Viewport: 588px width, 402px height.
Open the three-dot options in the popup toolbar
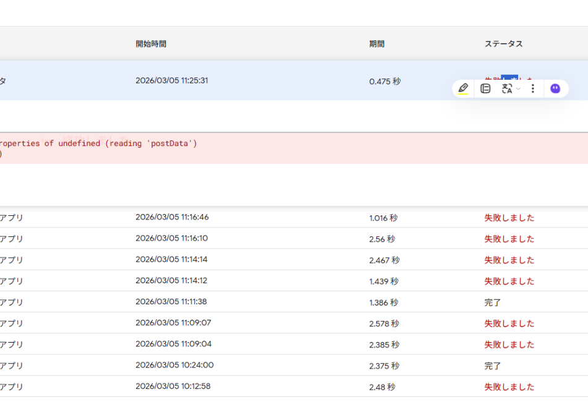[533, 88]
